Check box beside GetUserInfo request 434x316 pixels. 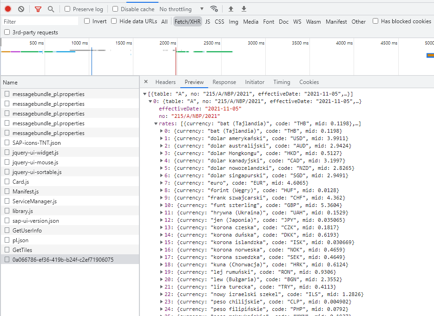7,230
